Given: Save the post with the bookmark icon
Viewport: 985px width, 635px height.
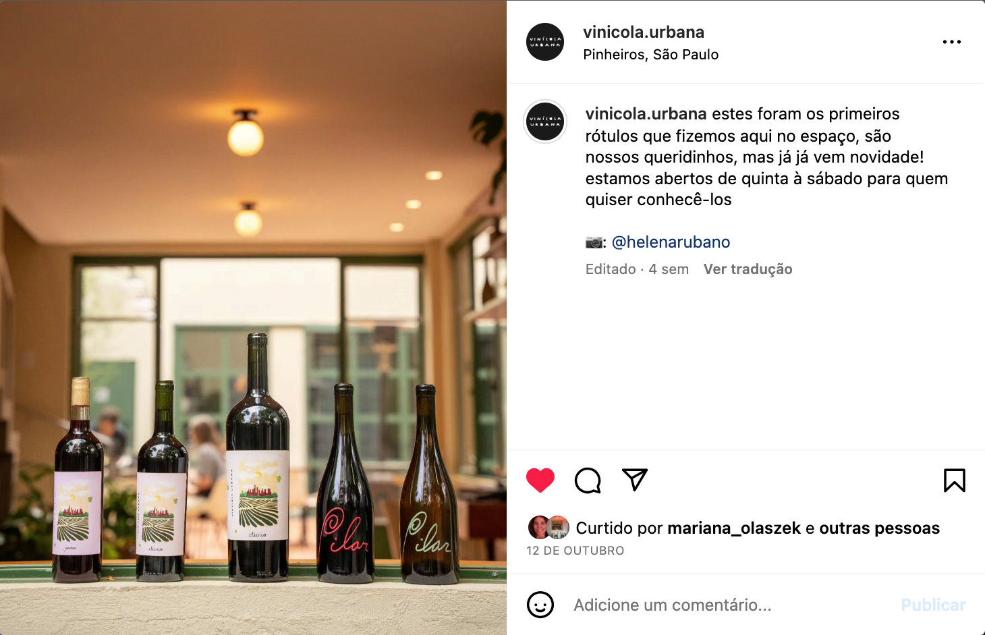Looking at the screenshot, I should (954, 480).
